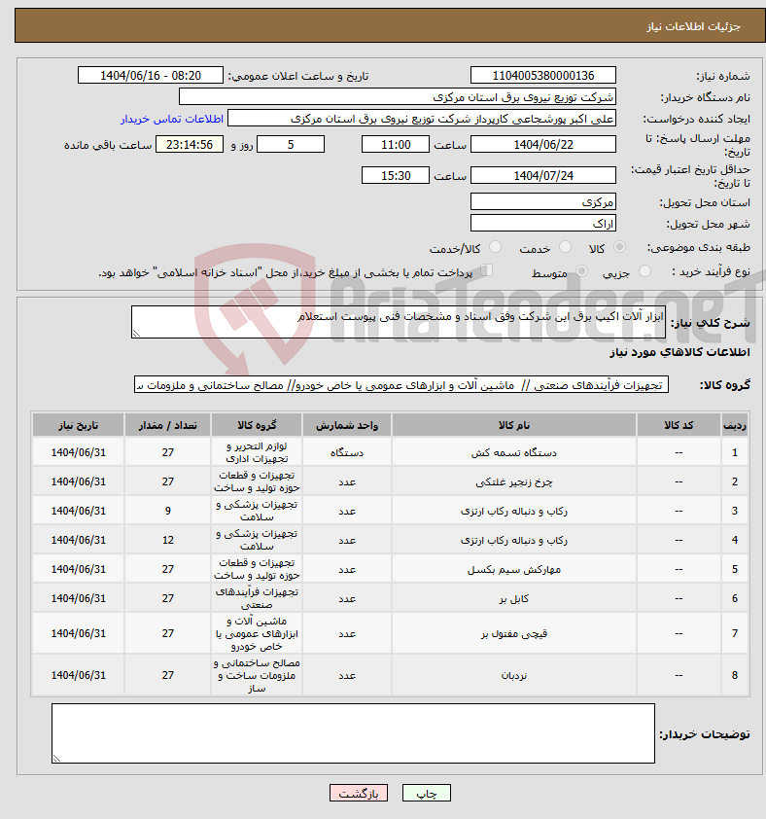Select the کالا/خدمت radio button
Viewport: 766px width, 819px height.
click(x=495, y=247)
